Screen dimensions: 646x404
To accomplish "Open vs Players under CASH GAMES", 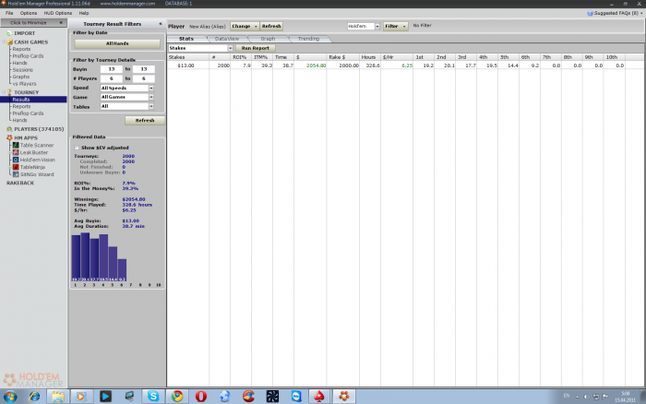I will point(24,84).
